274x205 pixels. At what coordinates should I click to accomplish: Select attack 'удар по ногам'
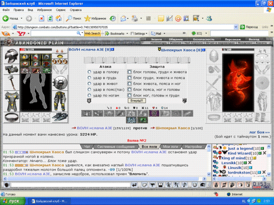point(90,95)
